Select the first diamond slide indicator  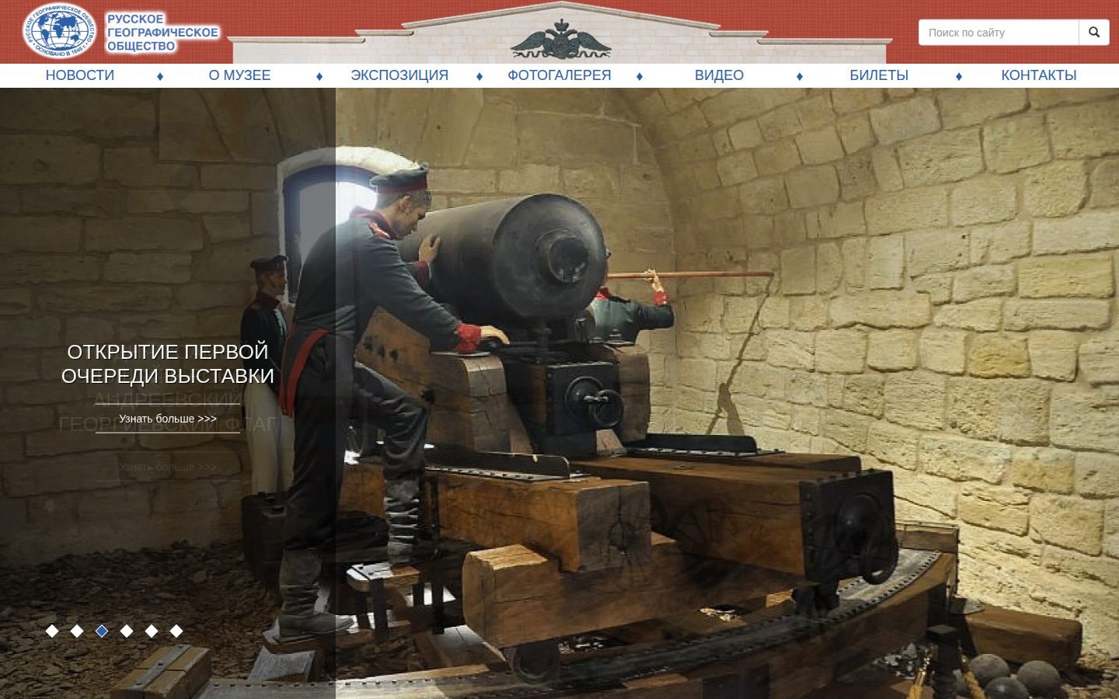click(52, 631)
